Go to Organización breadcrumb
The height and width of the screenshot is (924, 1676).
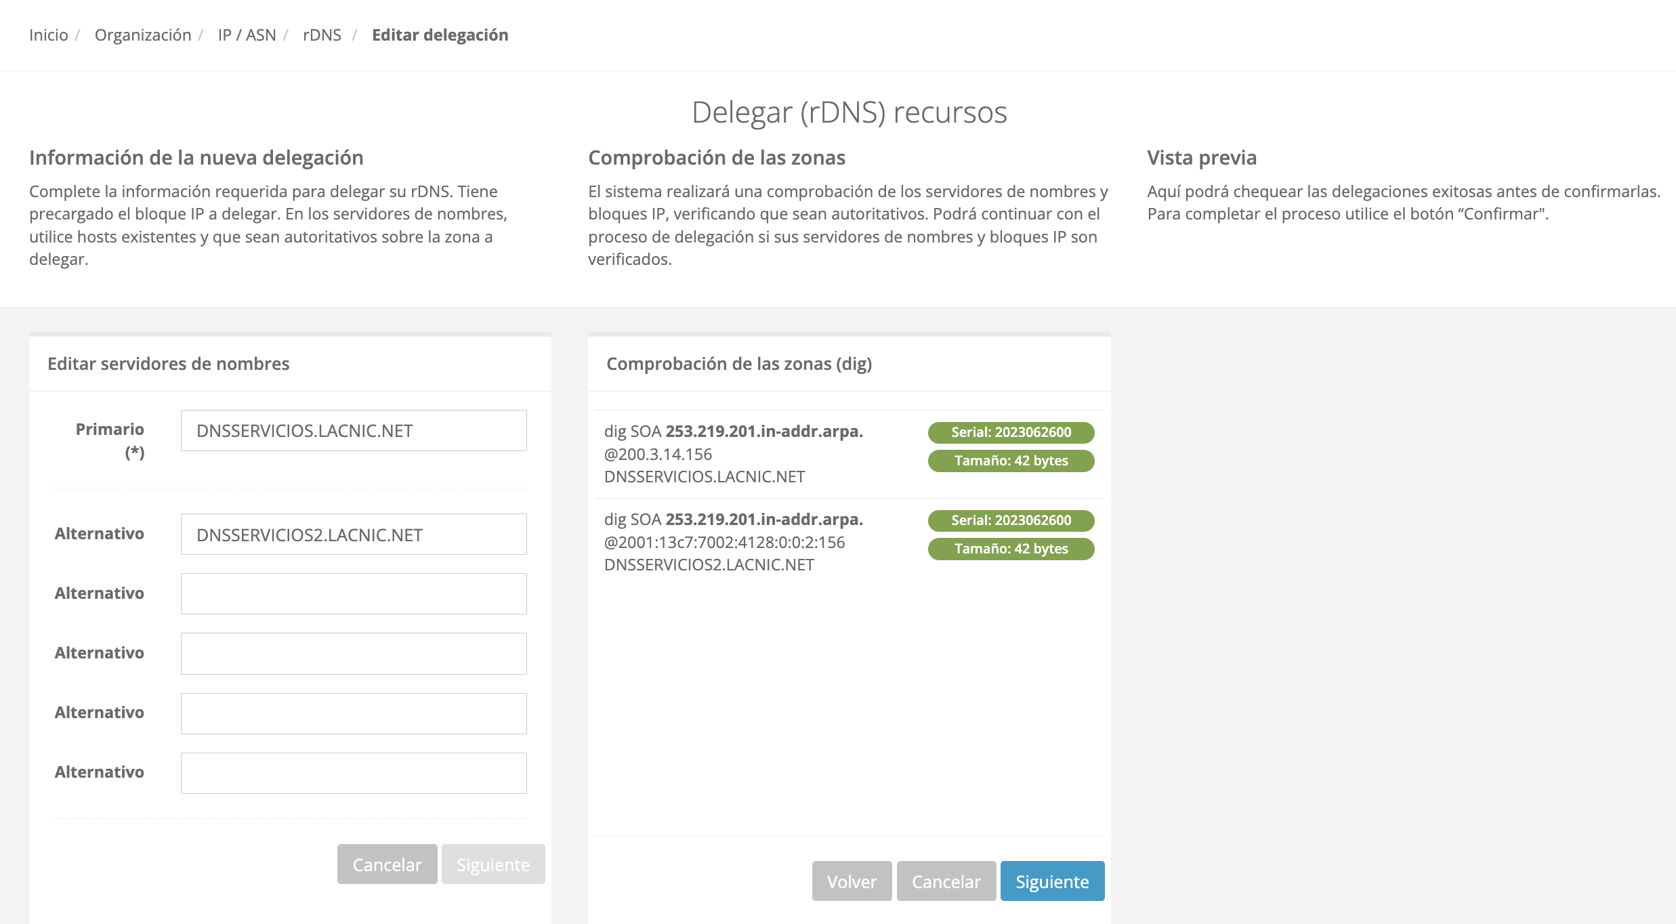tap(143, 35)
